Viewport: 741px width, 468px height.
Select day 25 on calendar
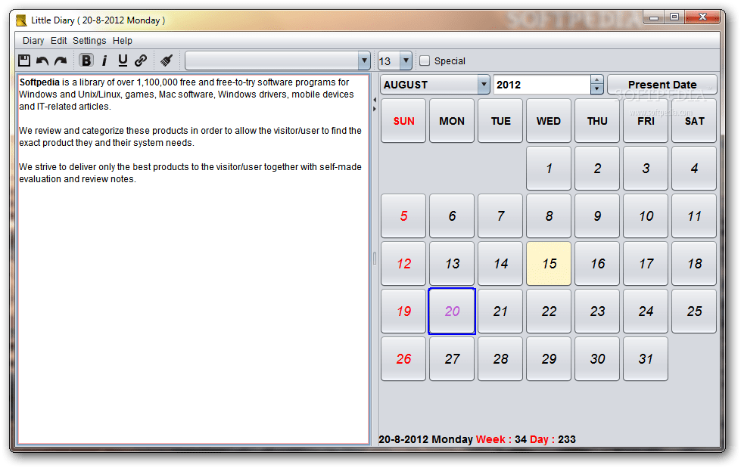click(x=694, y=311)
